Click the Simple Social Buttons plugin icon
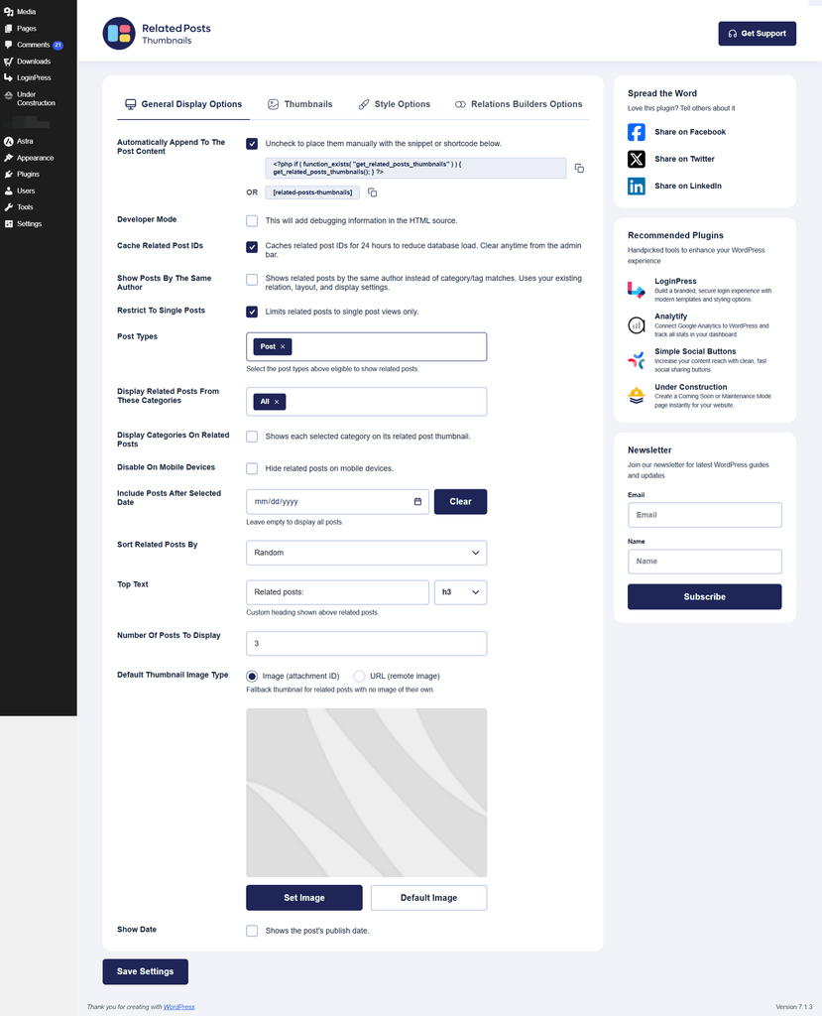This screenshot has width=822, height=1016. pyautogui.click(x=637, y=360)
